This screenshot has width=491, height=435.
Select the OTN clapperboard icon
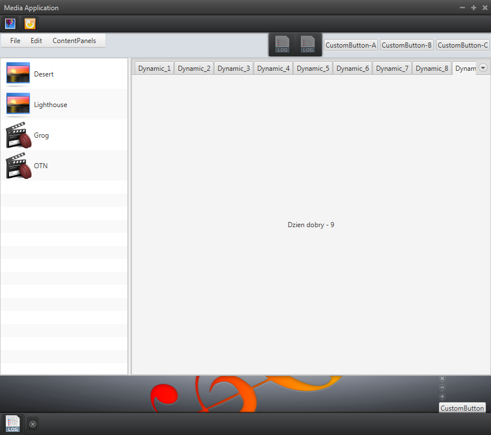[x=19, y=165]
